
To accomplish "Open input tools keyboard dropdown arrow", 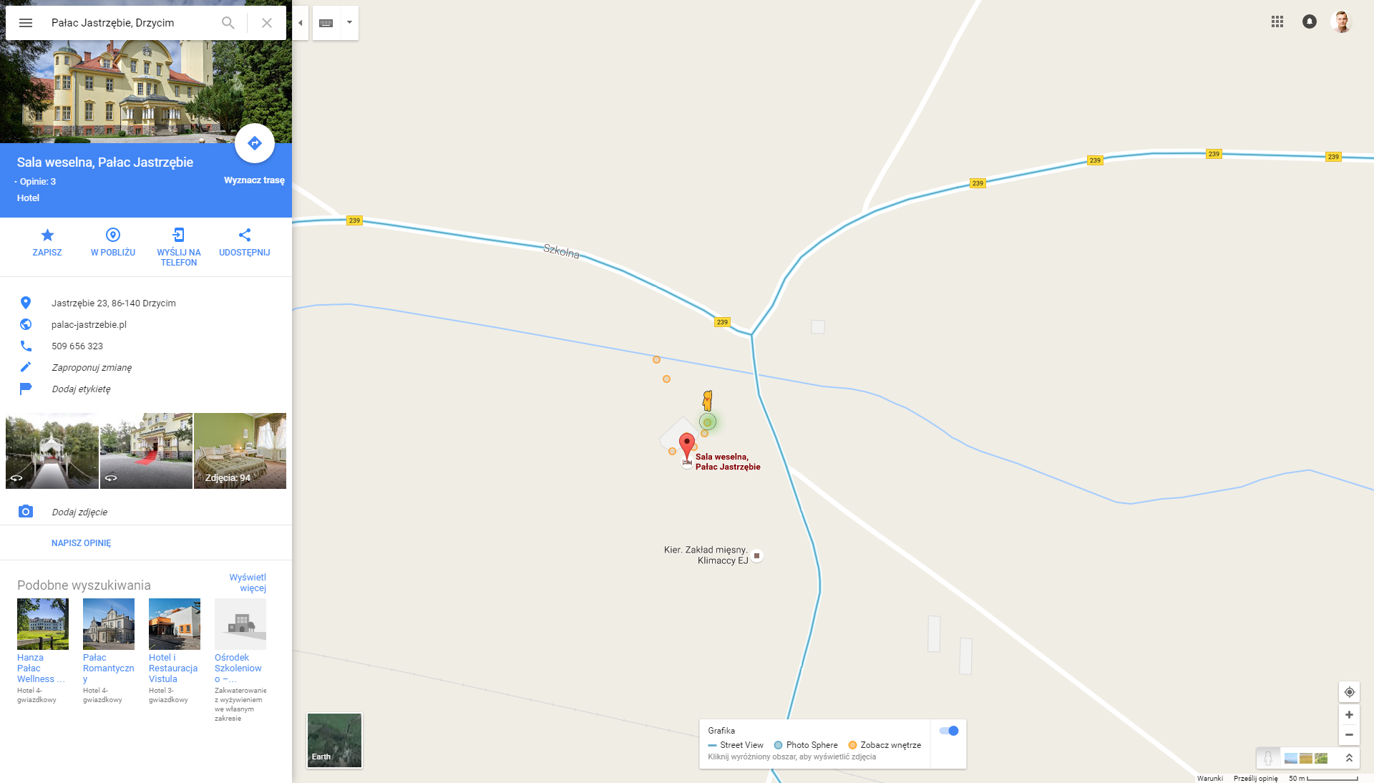I will click(349, 23).
